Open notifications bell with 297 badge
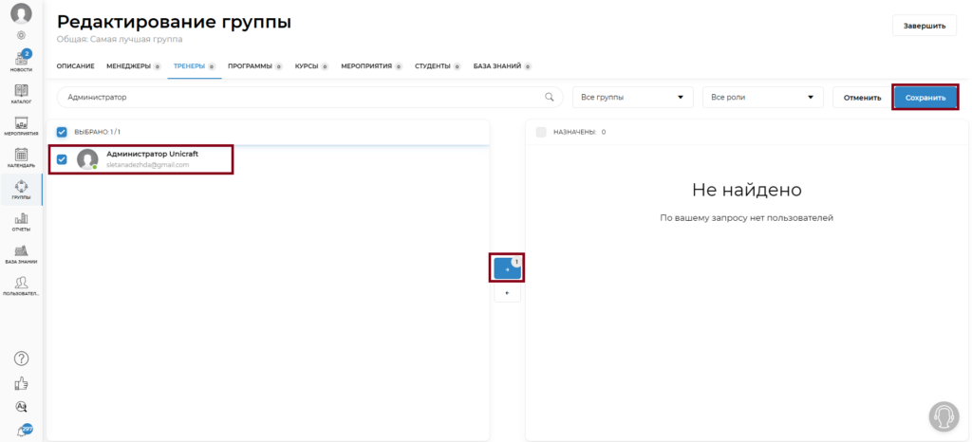 tap(23, 431)
